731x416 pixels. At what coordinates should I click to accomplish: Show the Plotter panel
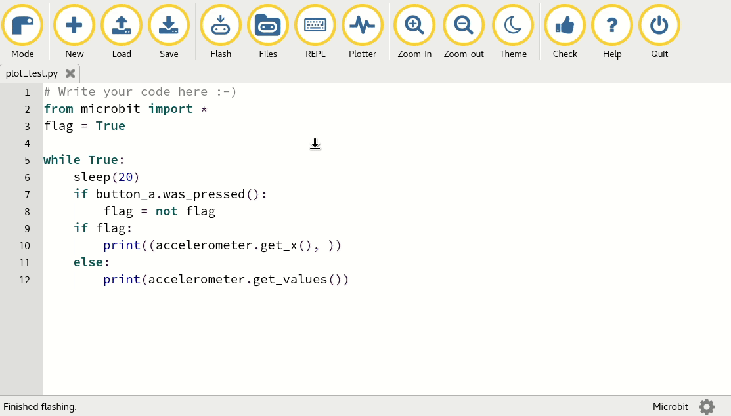pyautogui.click(x=363, y=26)
